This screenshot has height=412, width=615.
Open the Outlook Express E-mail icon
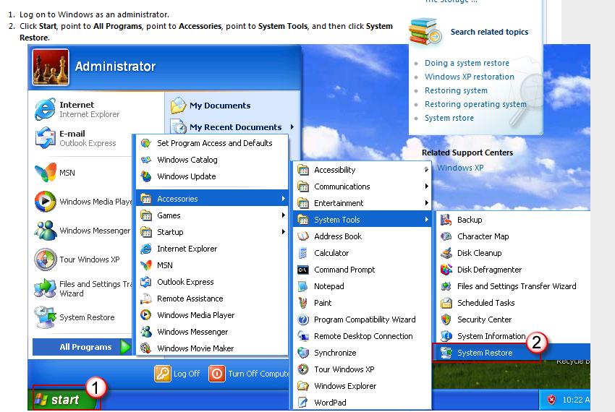(45, 138)
